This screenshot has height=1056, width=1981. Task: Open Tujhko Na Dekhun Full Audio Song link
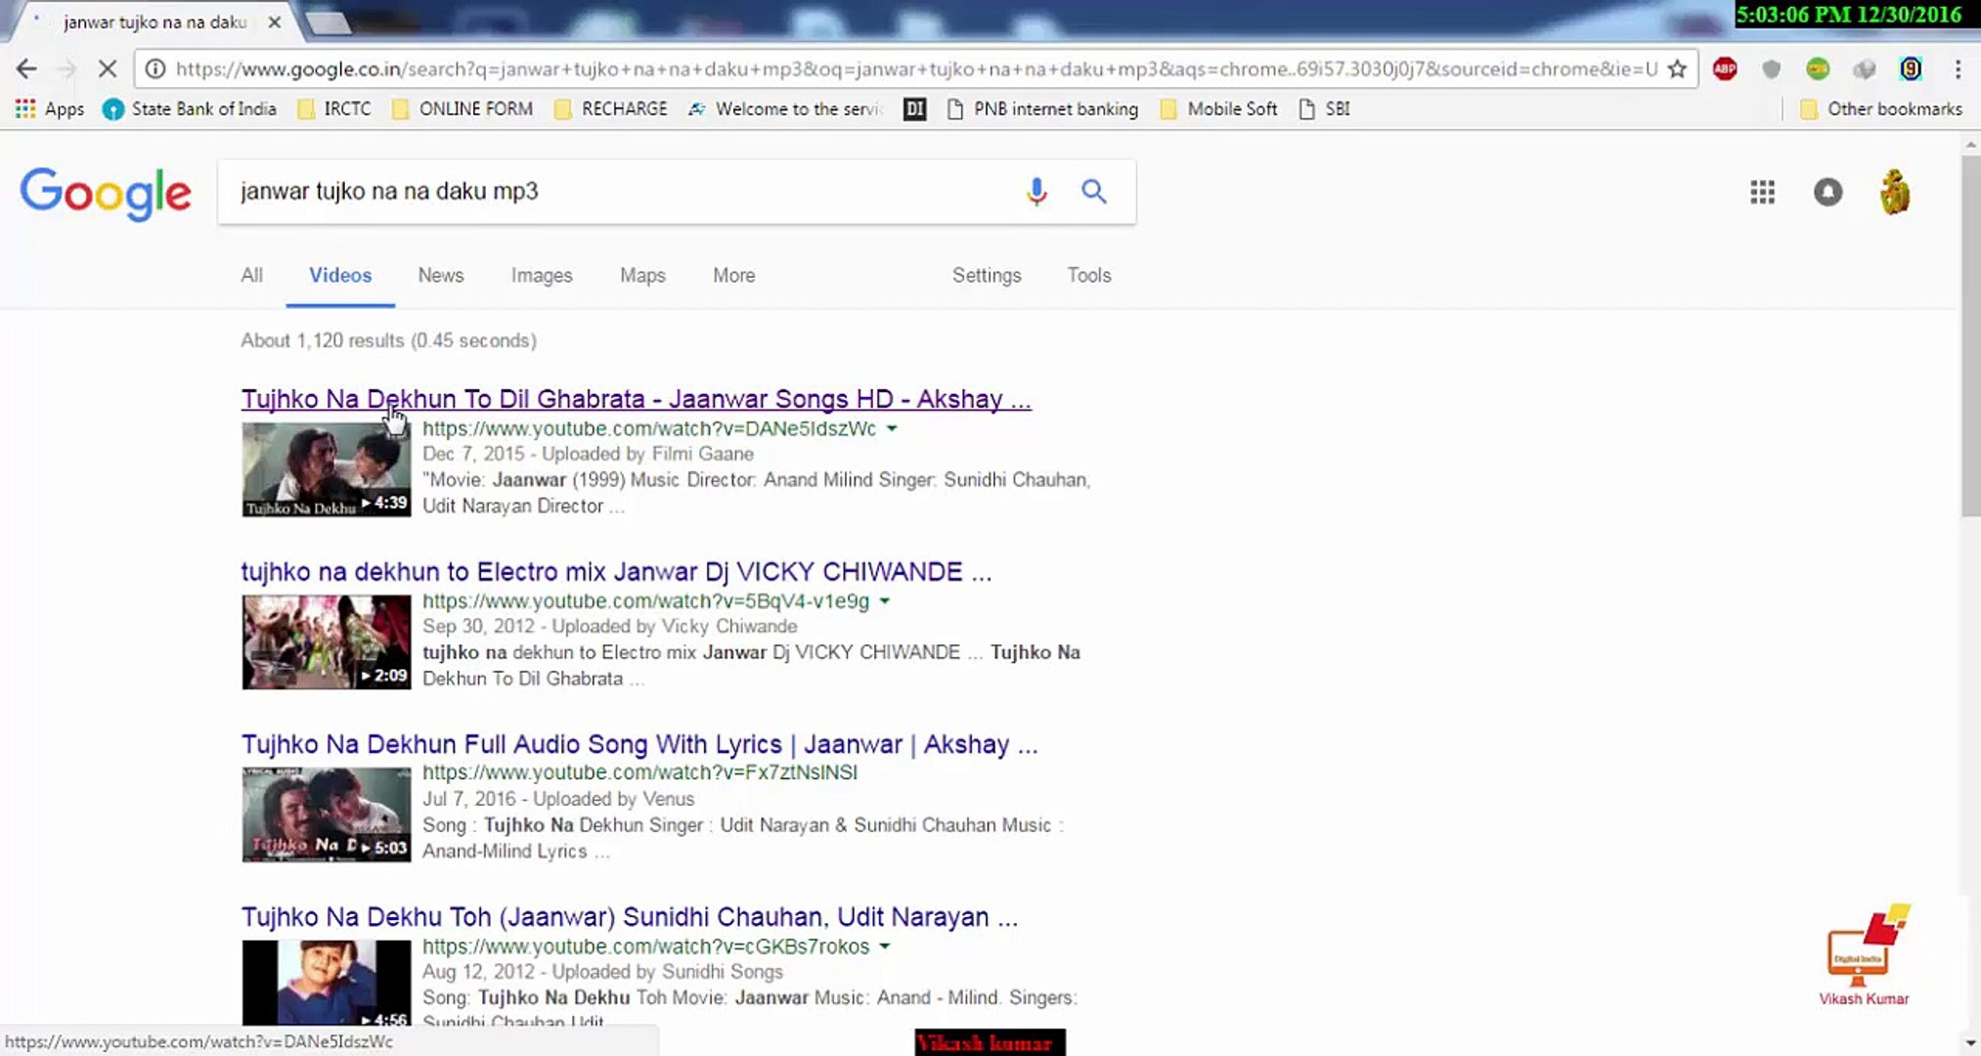click(638, 745)
